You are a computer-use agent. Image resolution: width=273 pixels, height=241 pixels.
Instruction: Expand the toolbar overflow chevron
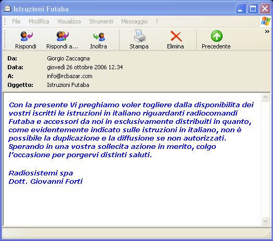coord(267,32)
